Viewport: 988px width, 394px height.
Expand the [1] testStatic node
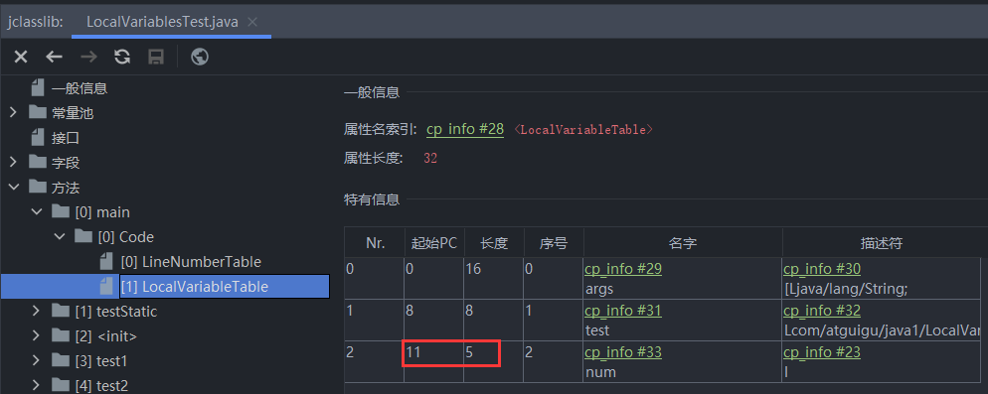[x=37, y=311]
